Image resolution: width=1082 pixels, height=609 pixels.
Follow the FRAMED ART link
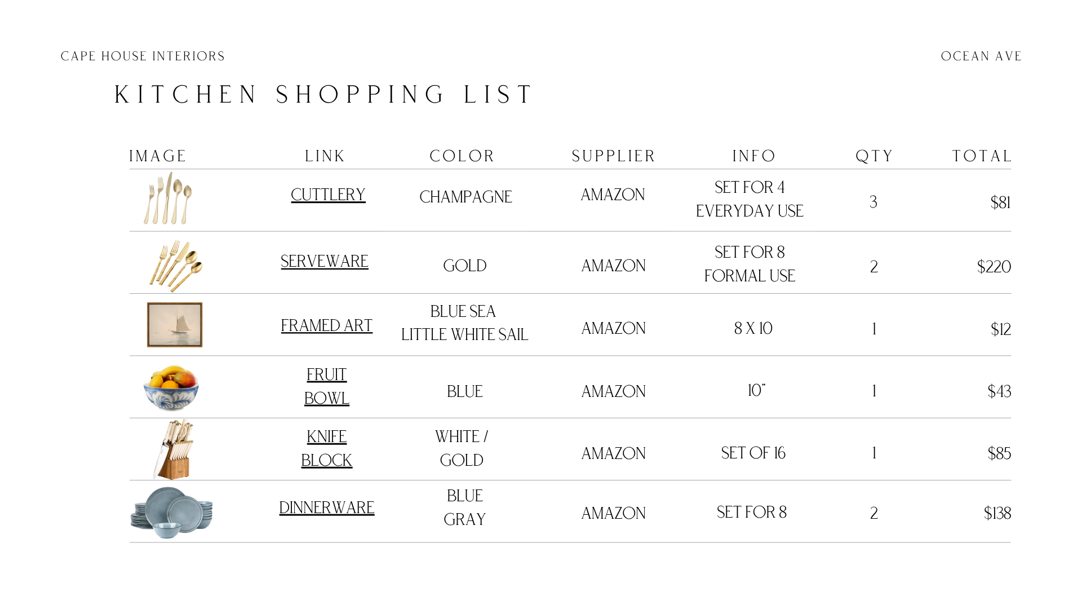pos(327,326)
